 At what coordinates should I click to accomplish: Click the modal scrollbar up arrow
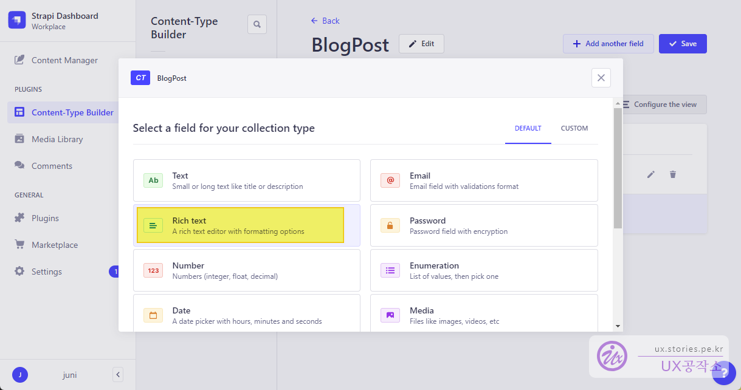tap(618, 104)
